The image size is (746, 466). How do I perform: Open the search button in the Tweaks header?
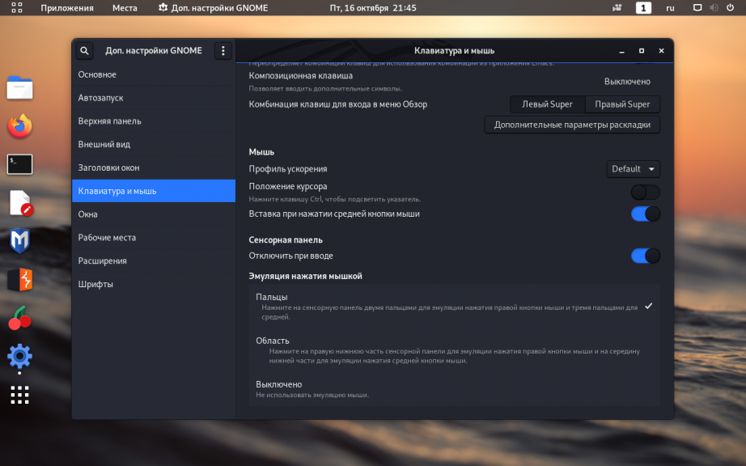[84, 50]
